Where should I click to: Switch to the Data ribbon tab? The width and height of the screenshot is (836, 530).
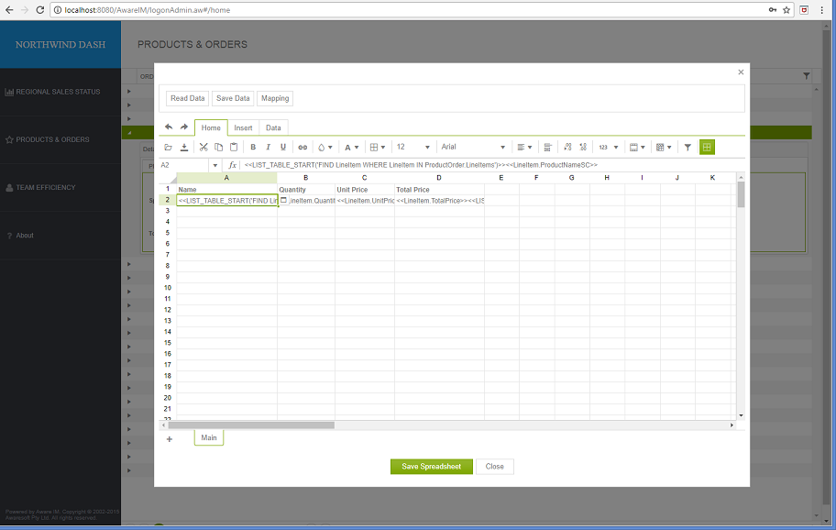point(273,128)
